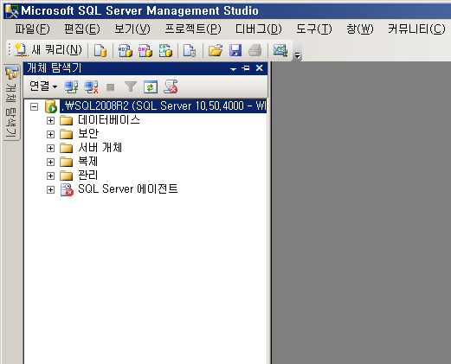
Task: Click the Open File folder icon
Action: 216,50
